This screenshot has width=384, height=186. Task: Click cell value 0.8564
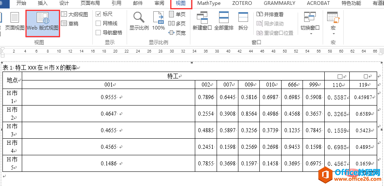tap(249, 114)
